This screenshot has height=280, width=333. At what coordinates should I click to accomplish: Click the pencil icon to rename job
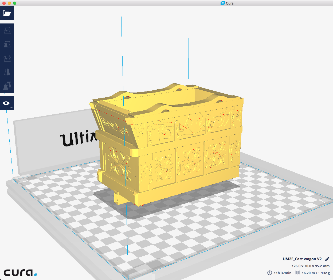(x=327, y=259)
